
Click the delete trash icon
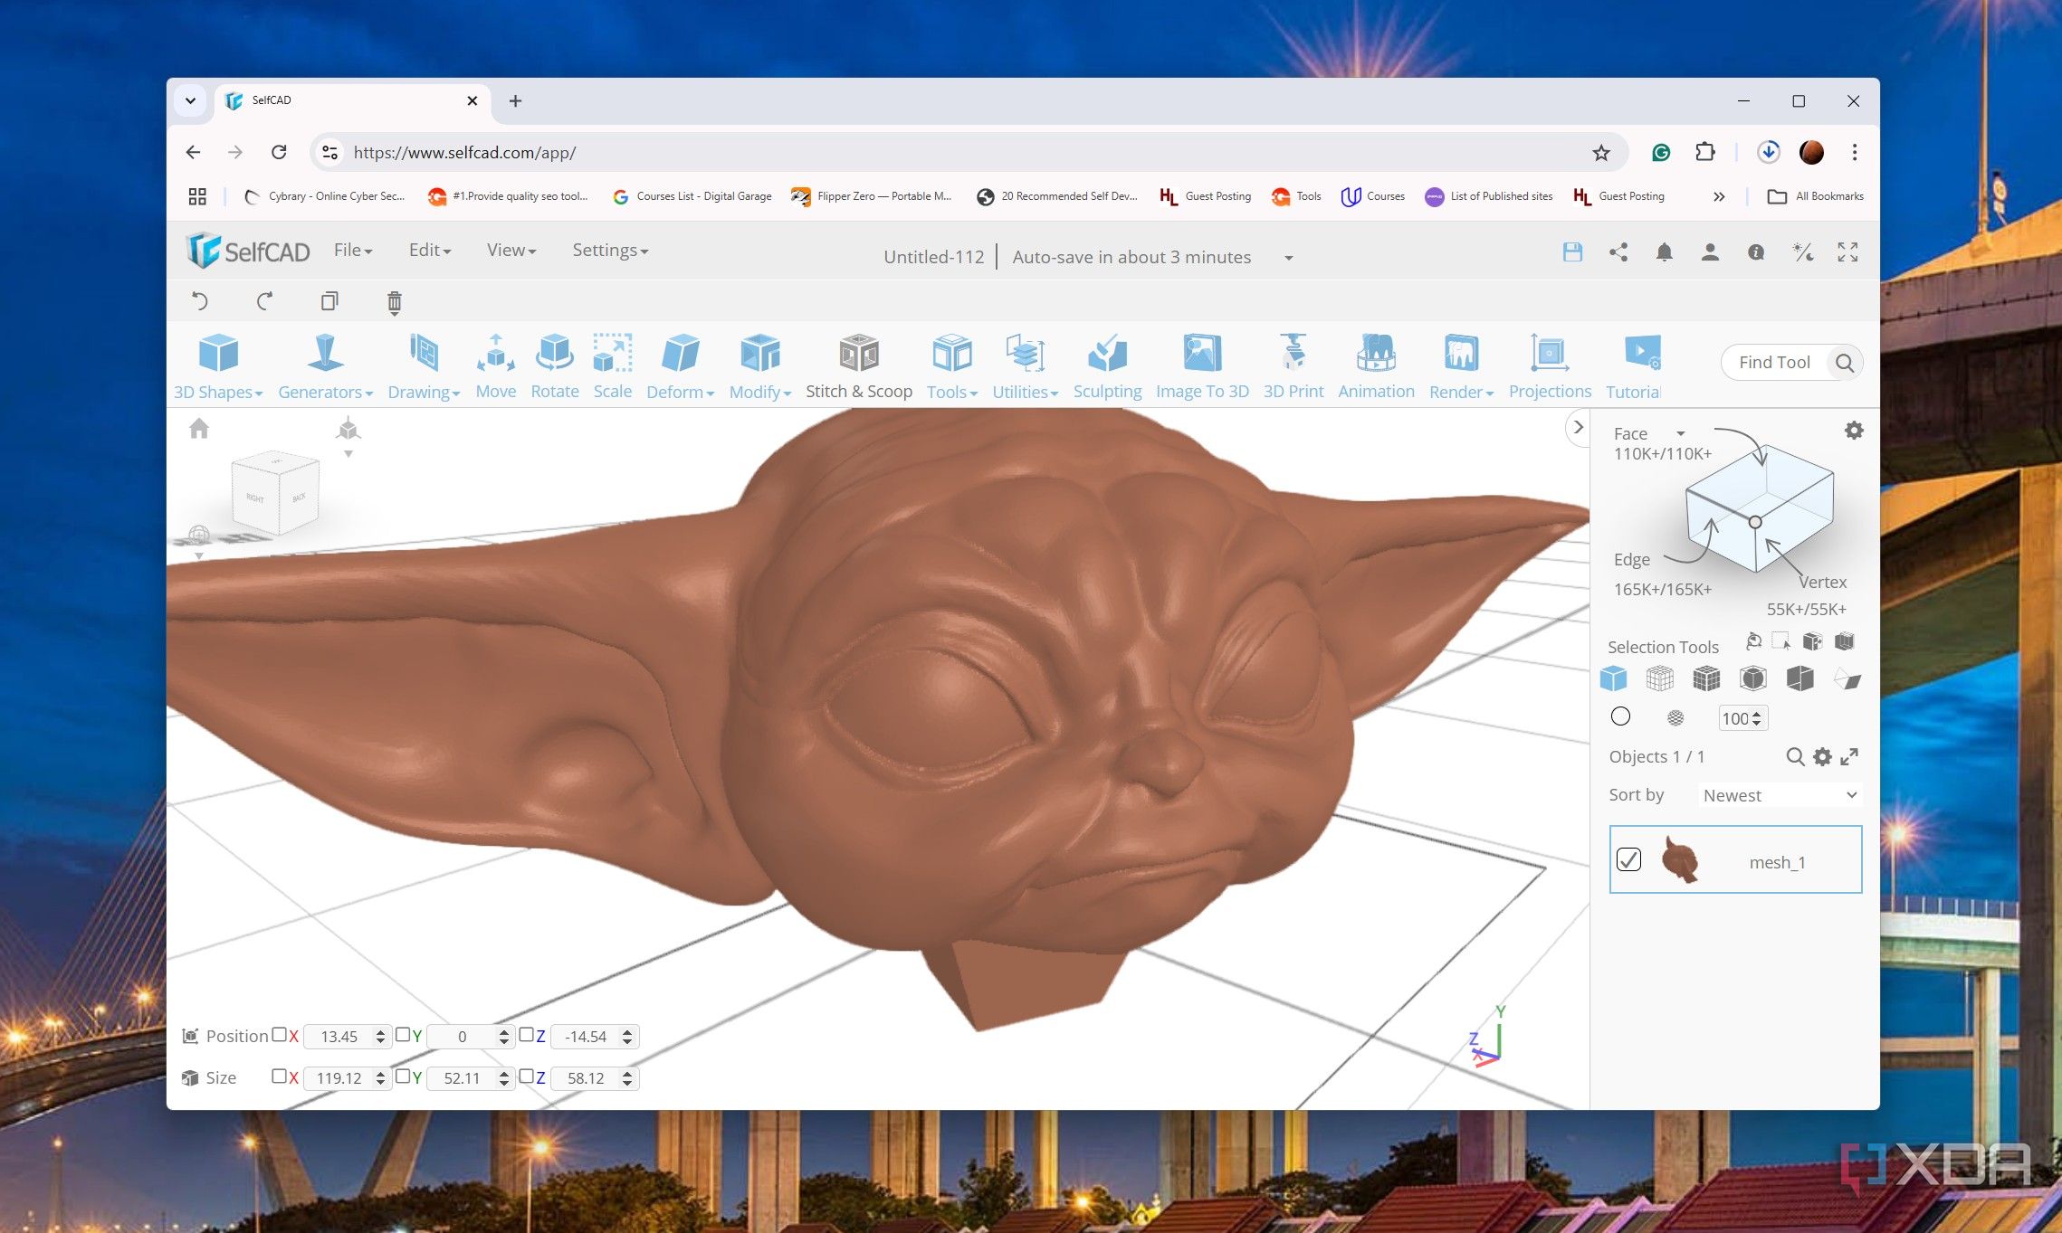(395, 302)
